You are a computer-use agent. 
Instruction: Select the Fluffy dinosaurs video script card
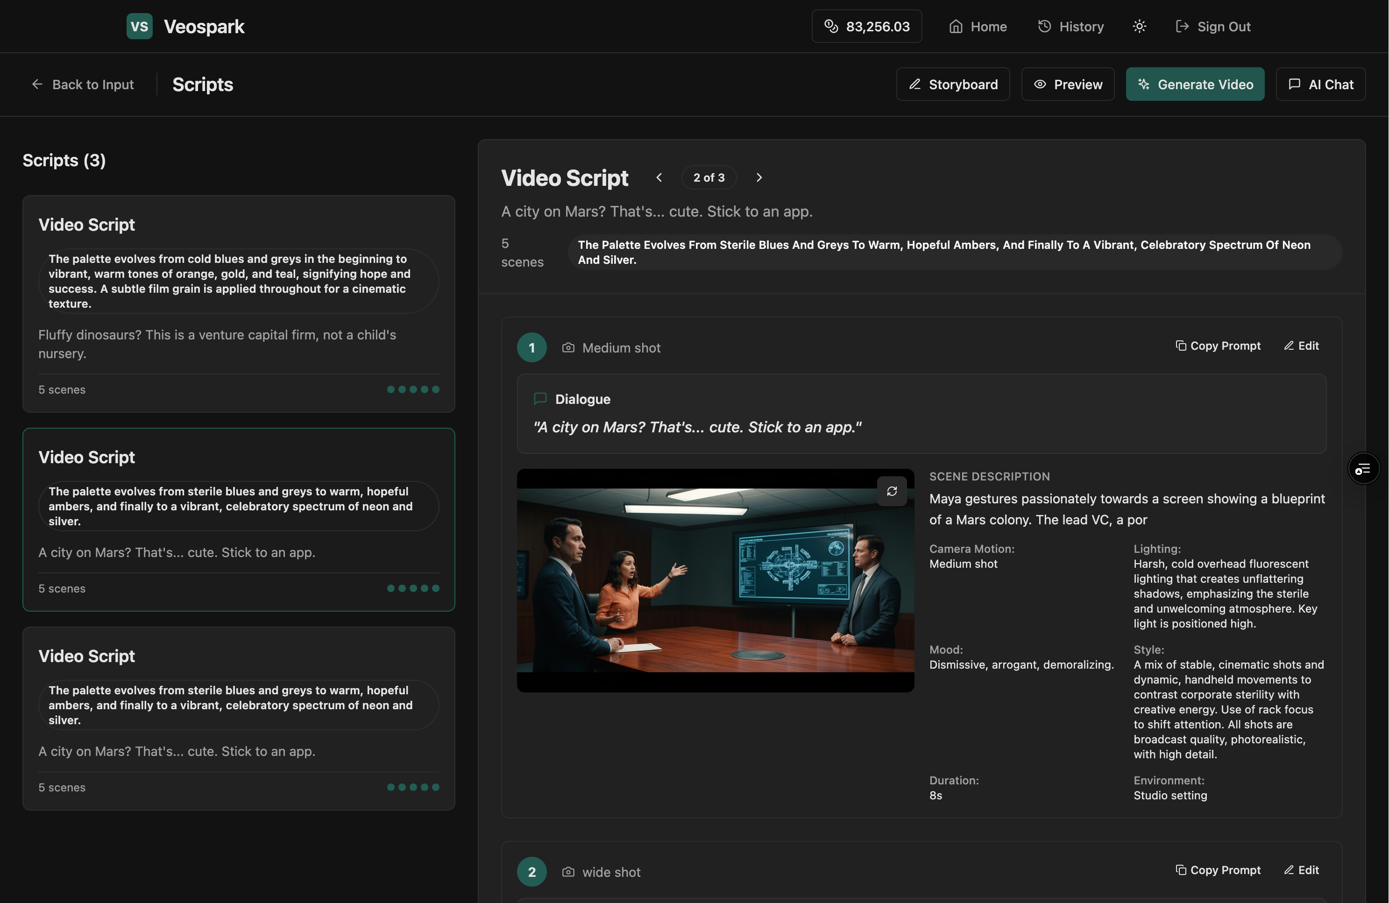239,304
